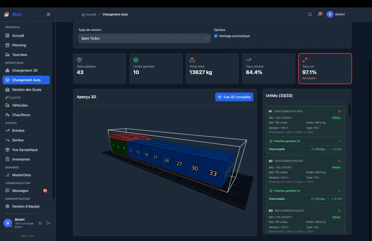The image size is (372, 241).
Task: Remove unit #1 with the red X
Action: (x=339, y=111)
